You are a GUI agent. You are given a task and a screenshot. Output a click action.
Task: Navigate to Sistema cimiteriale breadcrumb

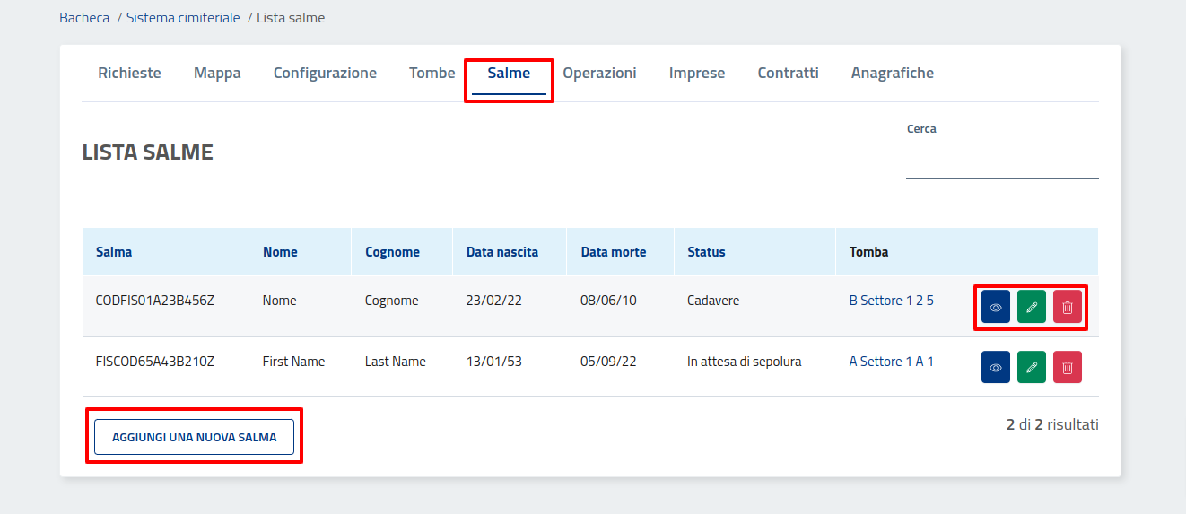point(183,18)
